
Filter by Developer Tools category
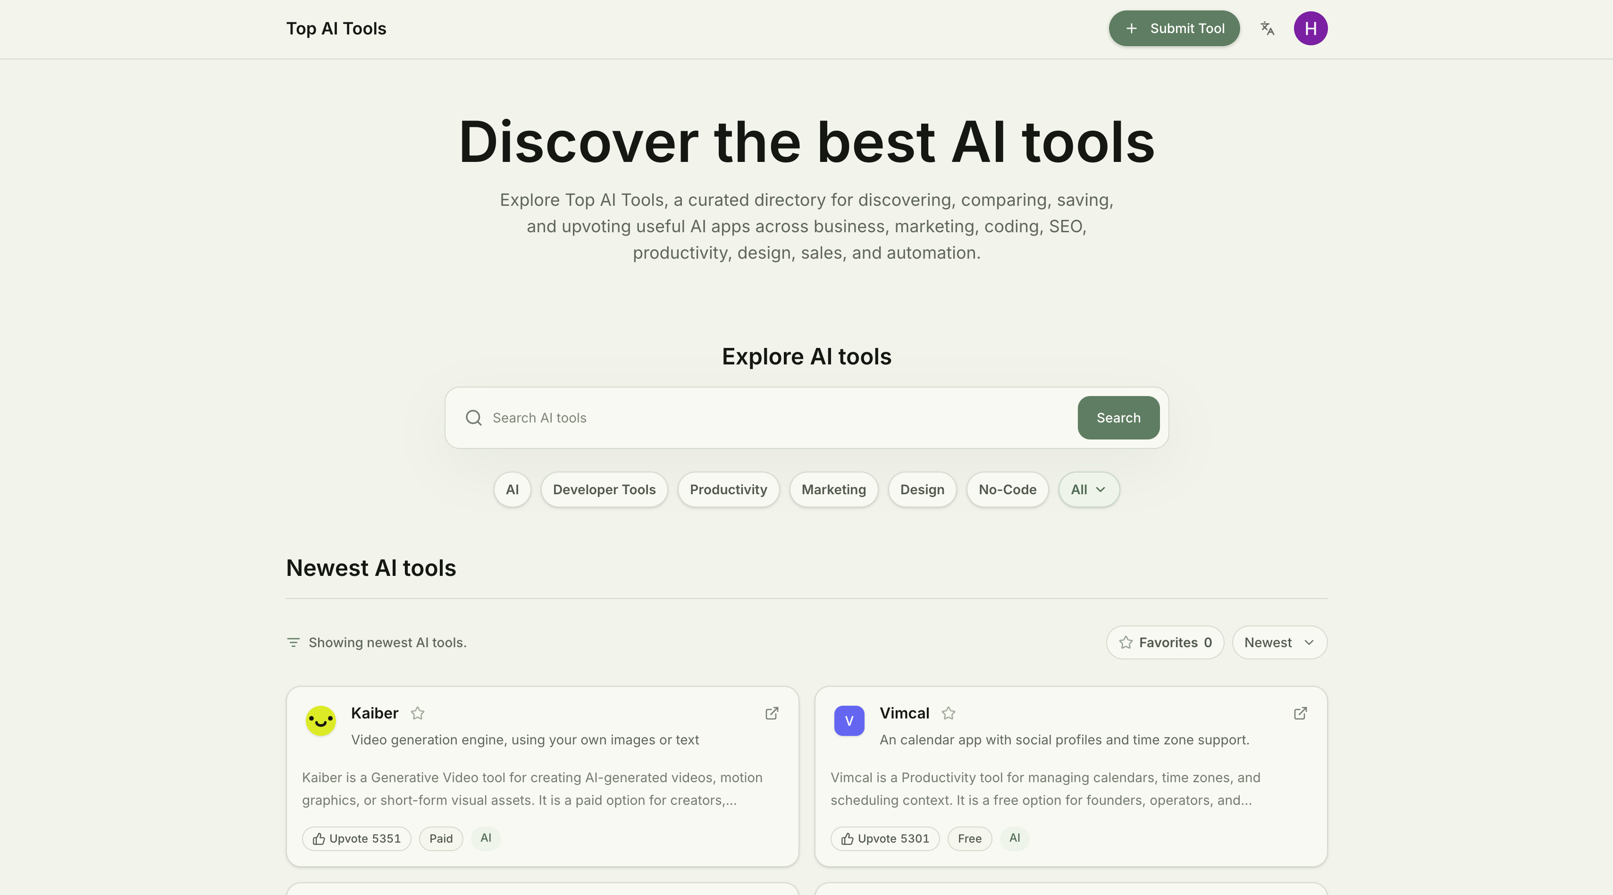(x=604, y=490)
